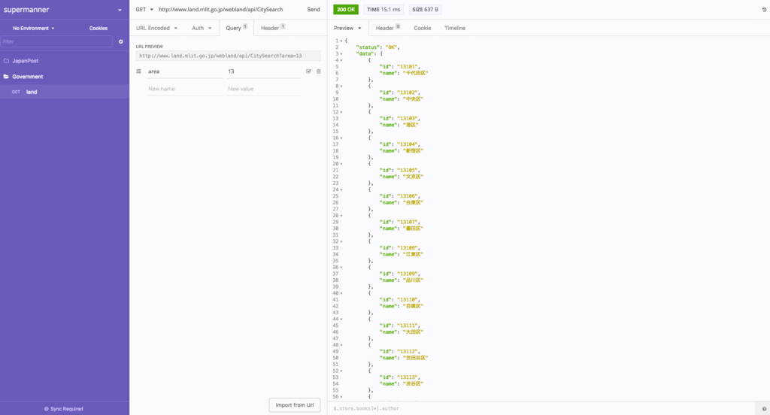Focus the sidebar Filter field
This screenshot has width=770, height=415.
click(56, 42)
